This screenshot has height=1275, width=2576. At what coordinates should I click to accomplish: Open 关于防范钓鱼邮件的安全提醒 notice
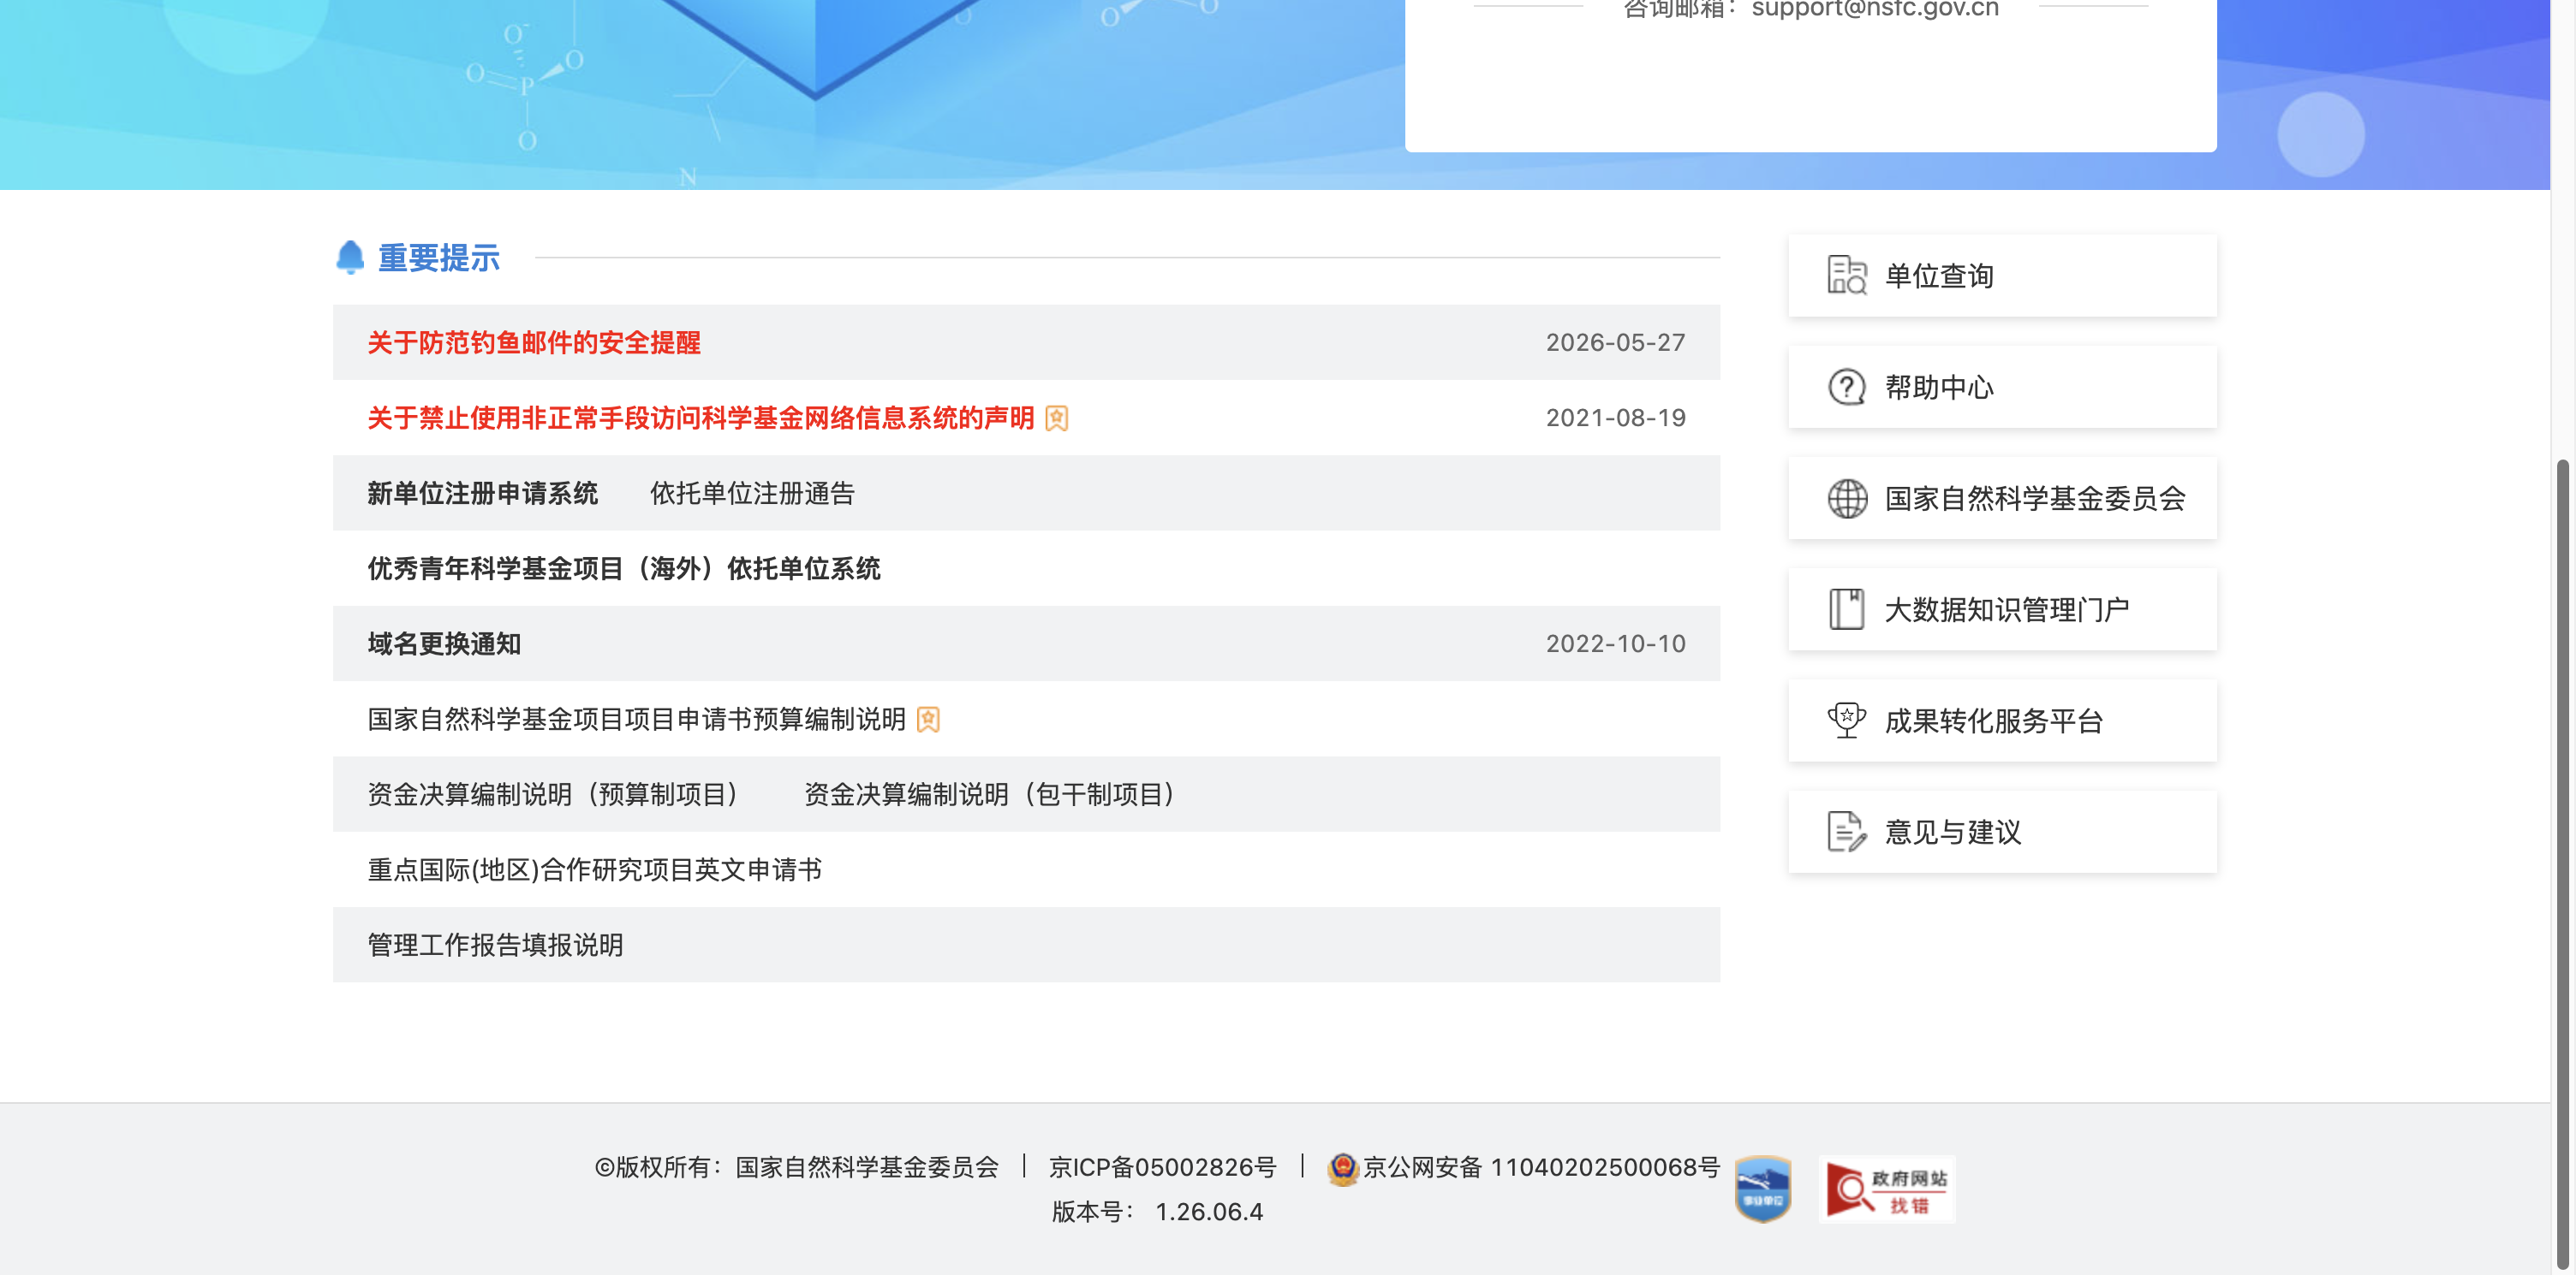(x=534, y=343)
